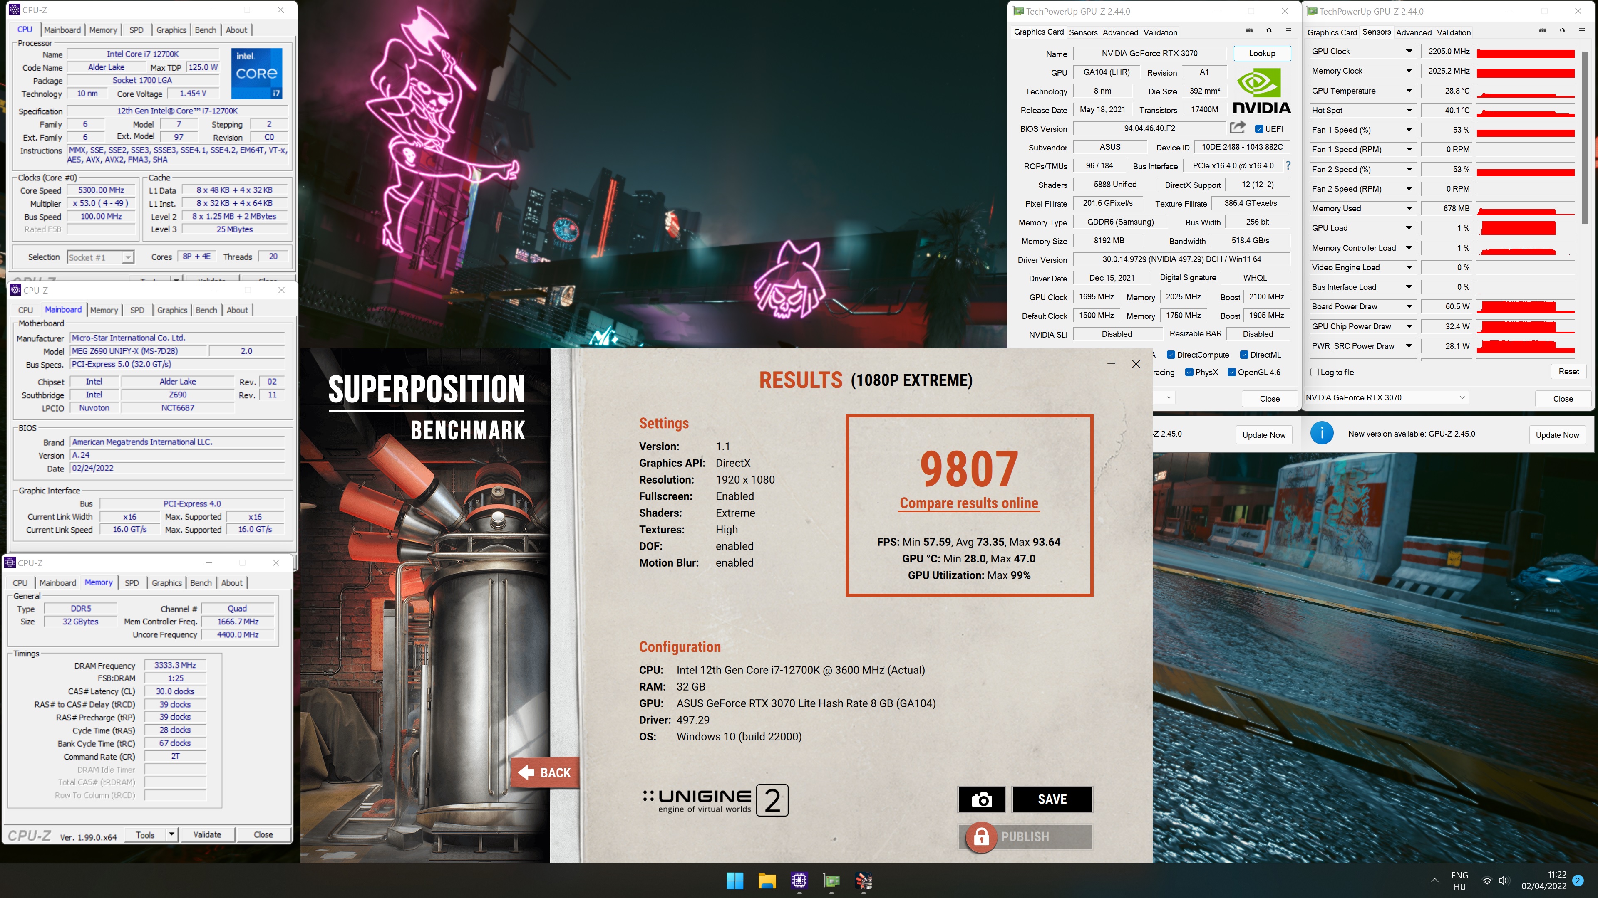Click the GPU-Z icon in the taskbar
Viewport: 1598px width, 898px height.
click(831, 881)
